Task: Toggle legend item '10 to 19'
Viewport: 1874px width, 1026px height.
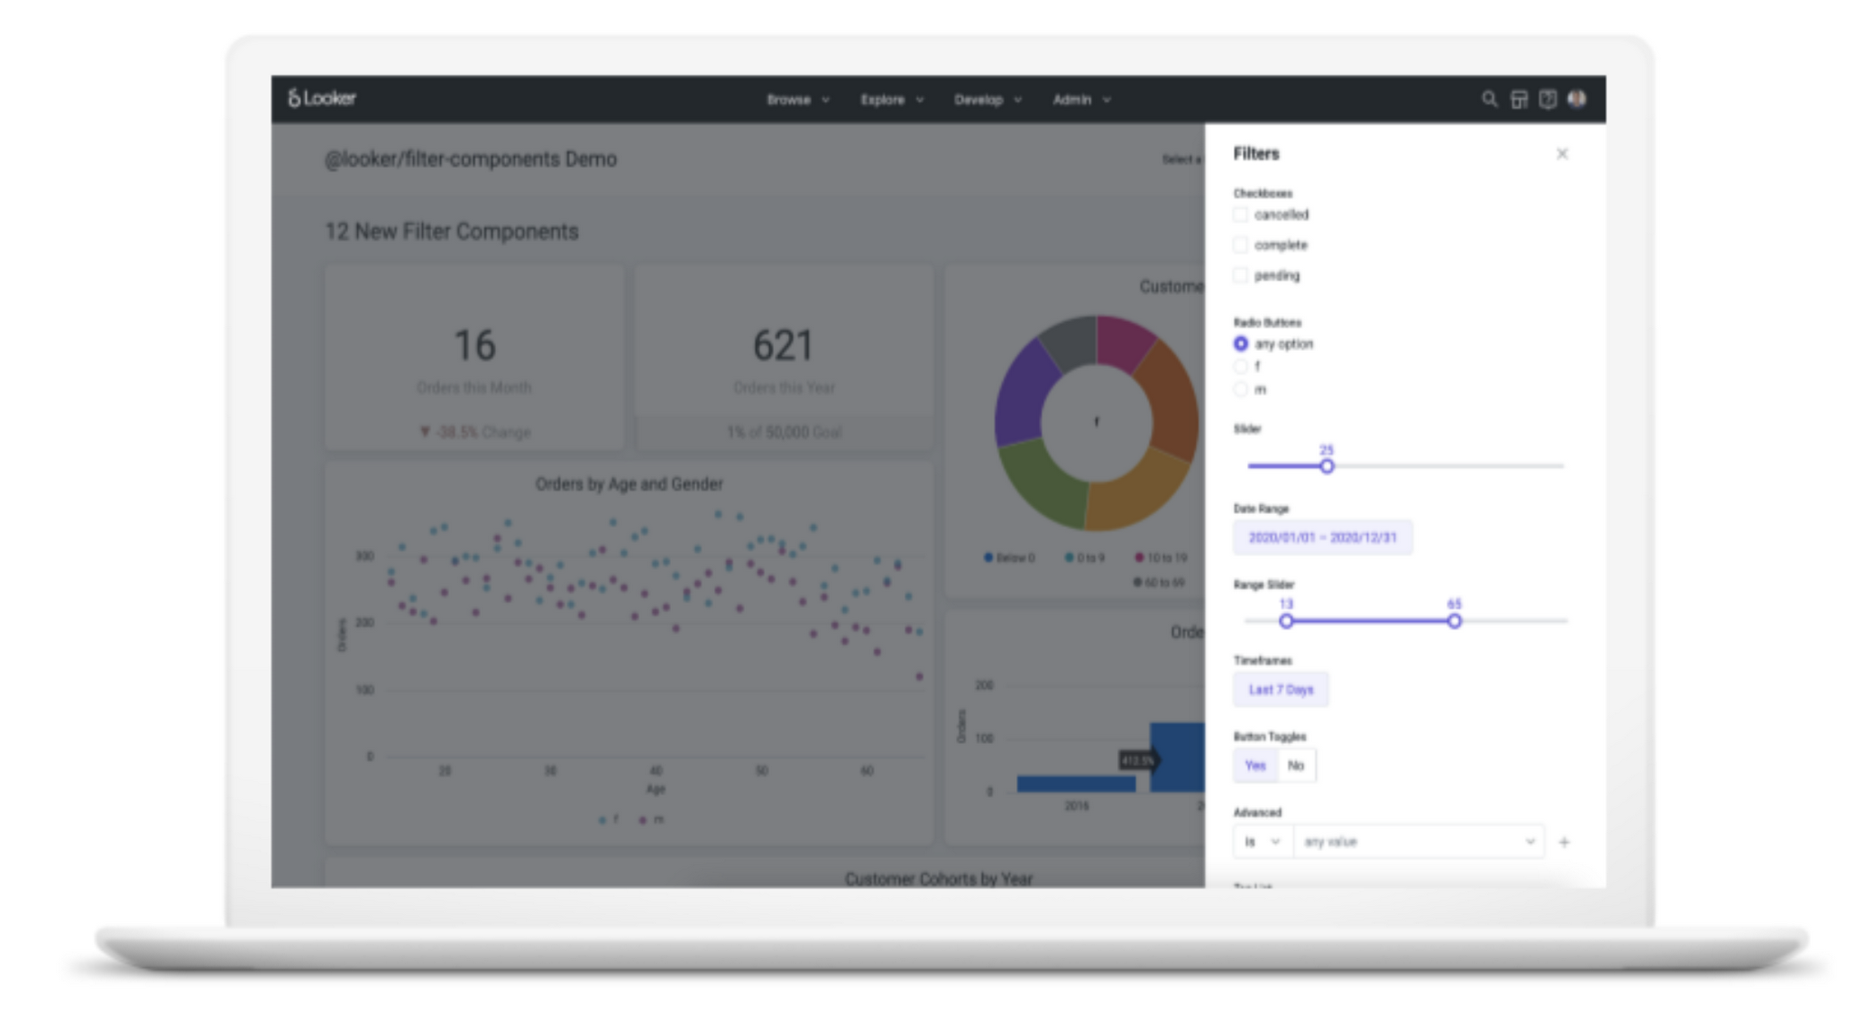Action: click(1160, 558)
